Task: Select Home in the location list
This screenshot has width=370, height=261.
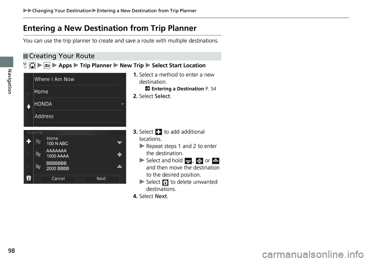Action: (79, 92)
